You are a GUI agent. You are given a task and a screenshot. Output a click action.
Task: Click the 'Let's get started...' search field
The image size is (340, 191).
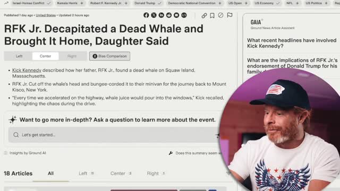(114, 135)
